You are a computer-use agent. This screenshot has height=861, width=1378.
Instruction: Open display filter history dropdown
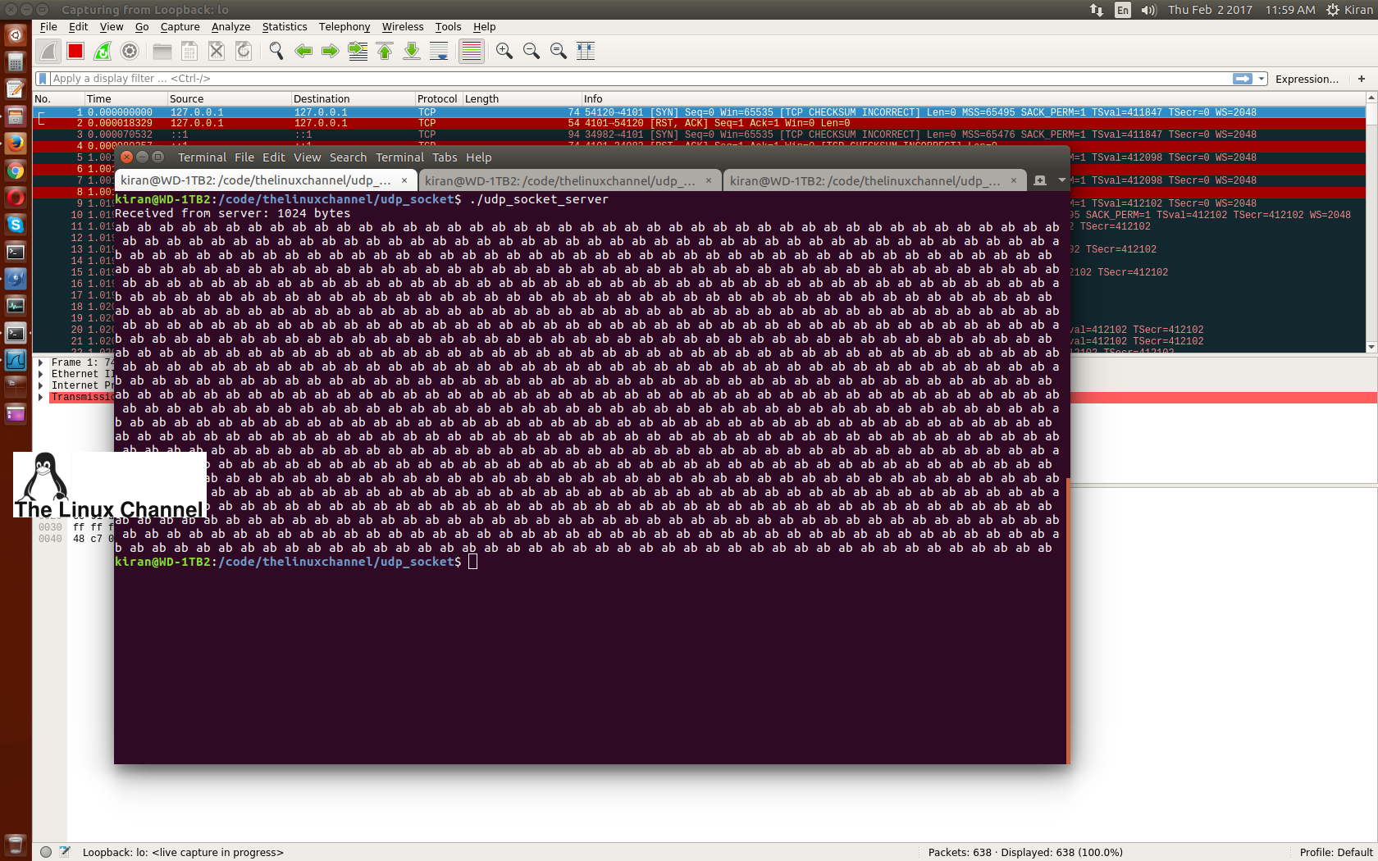[1262, 79]
